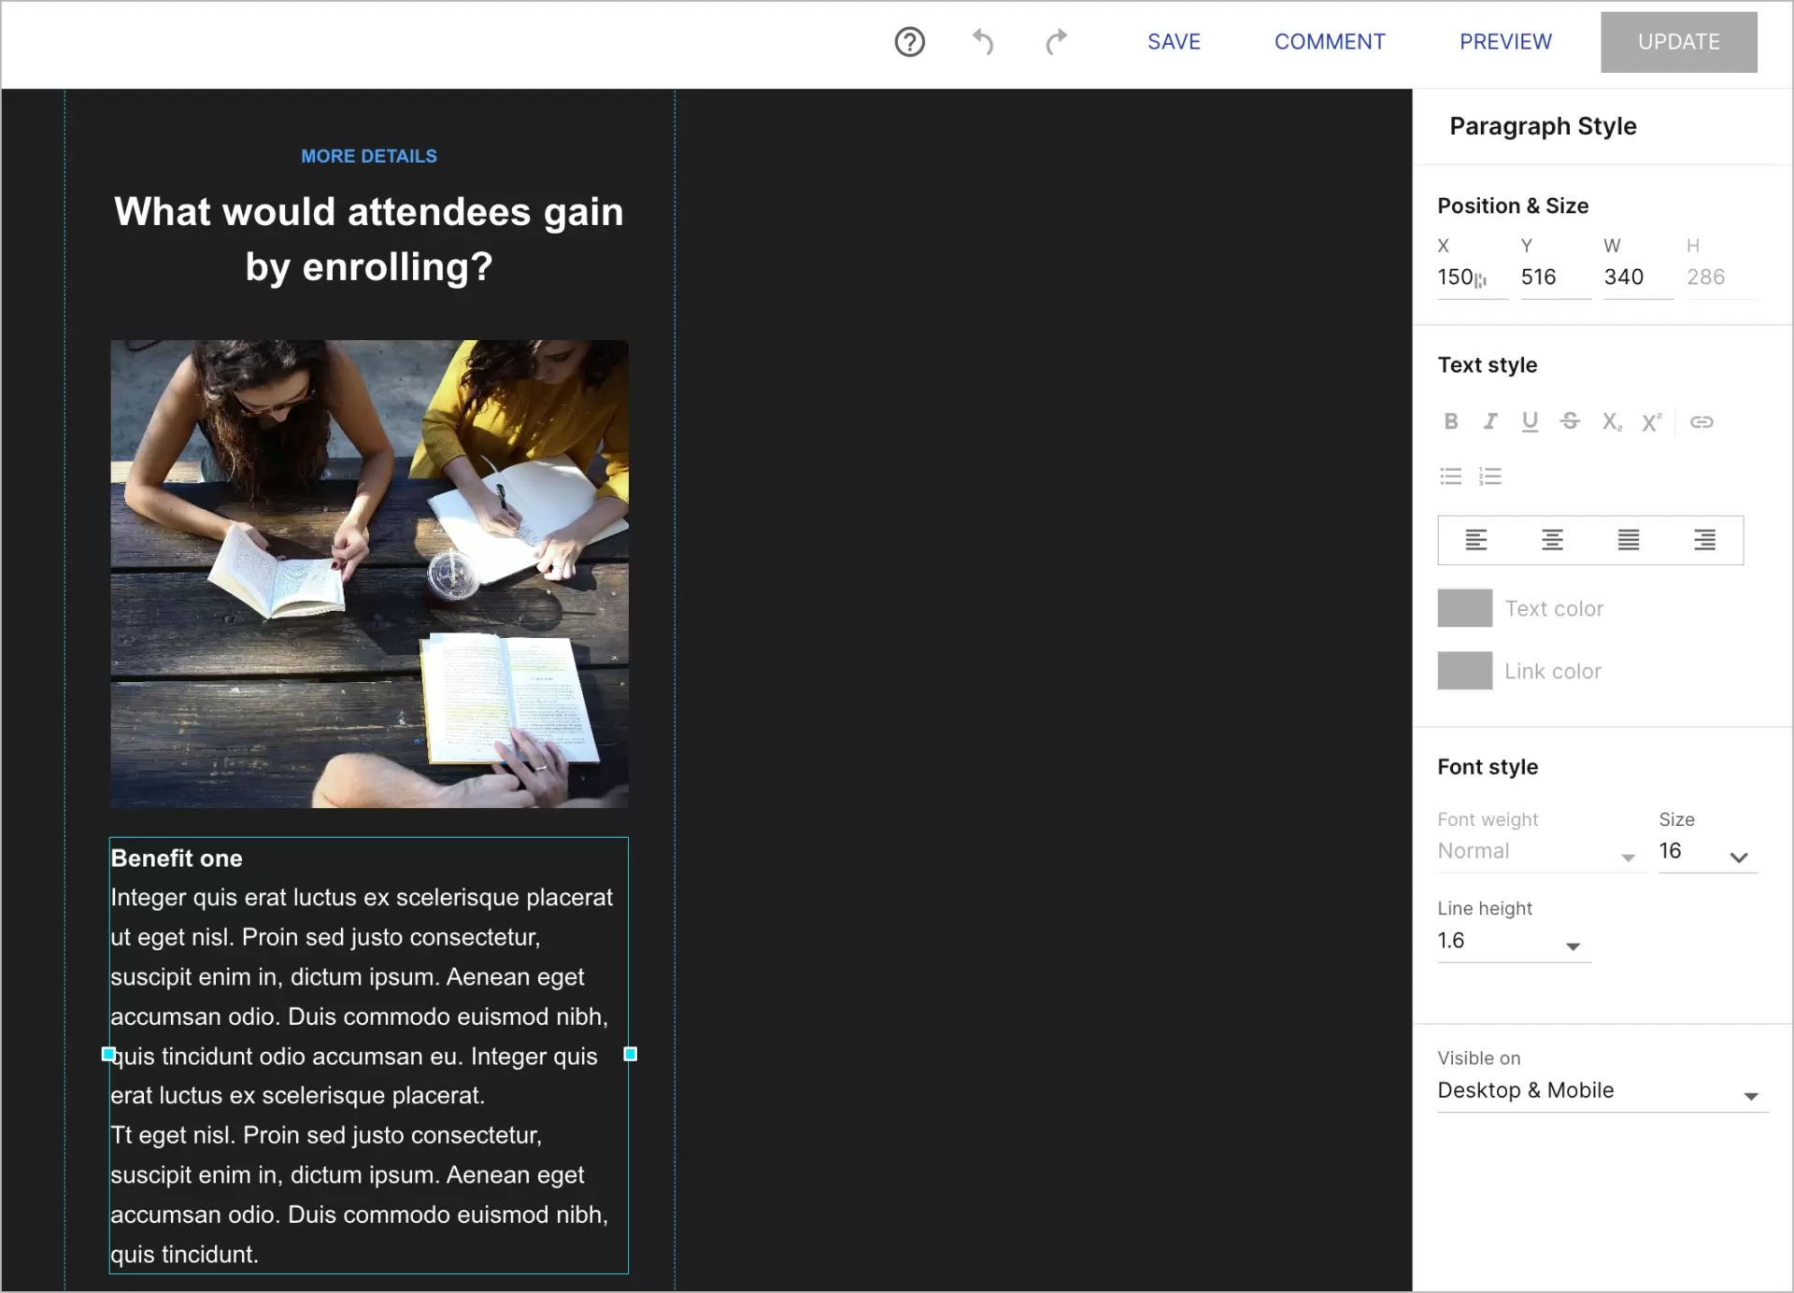The height and width of the screenshot is (1293, 1794).
Task: Insert a hyperlink on selected text
Action: coord(1702,421)
